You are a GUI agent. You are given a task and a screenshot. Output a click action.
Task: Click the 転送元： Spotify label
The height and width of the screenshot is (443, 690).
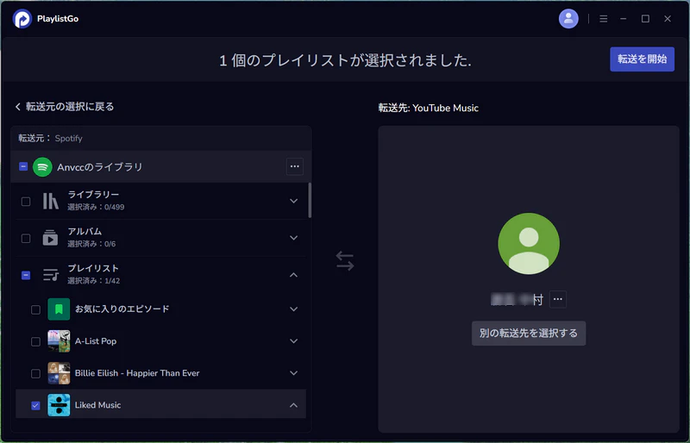pos(50,139)
